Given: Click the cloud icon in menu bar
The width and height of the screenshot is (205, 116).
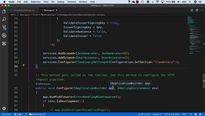Looking at the screenshot, I should pyautogui.click(x=133, y=2).
